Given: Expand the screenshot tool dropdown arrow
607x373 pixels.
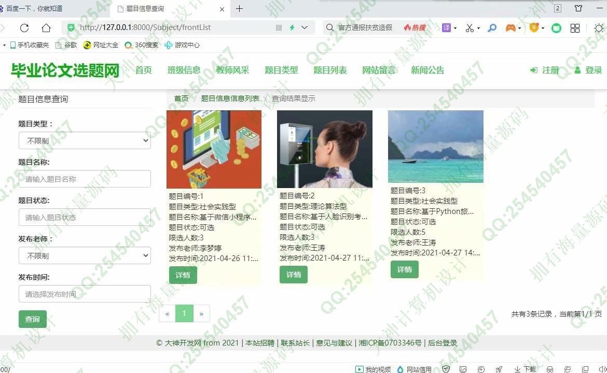Looking at the screenshot, I should coord(478,28).
